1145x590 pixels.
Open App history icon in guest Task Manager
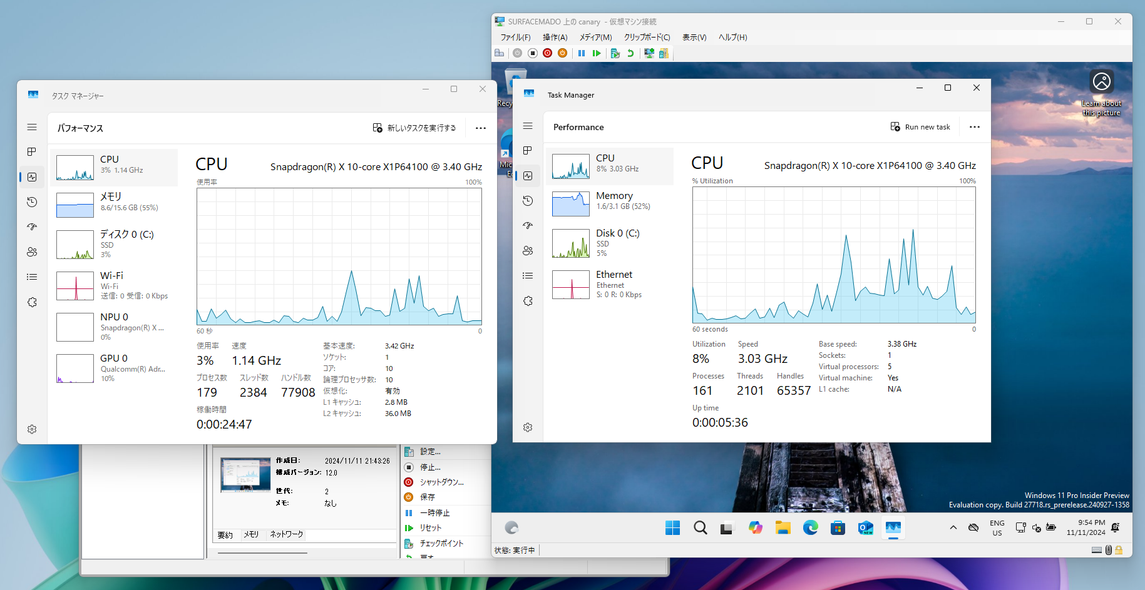pos(528,201)
